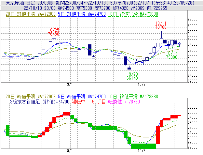Click the dark candlestick at the 9/28 low

tap(129, 68)
